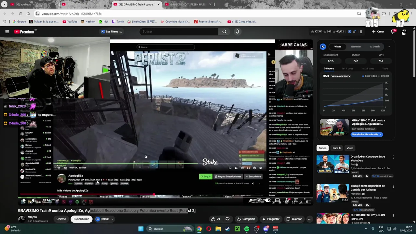Open the player settings gear
Image resolution: width=416 pixels, height=234 pixels.
point(287,201)
